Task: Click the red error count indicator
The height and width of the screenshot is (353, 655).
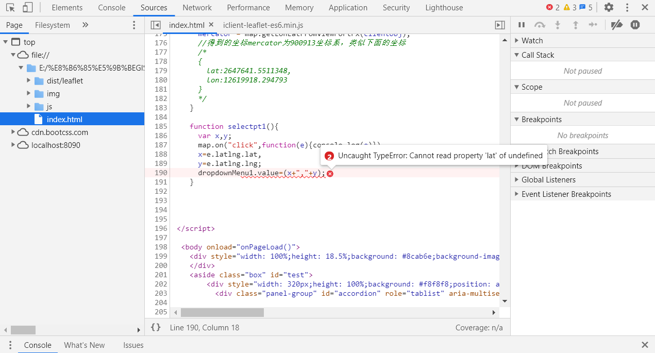Action: tap(553, 8)
